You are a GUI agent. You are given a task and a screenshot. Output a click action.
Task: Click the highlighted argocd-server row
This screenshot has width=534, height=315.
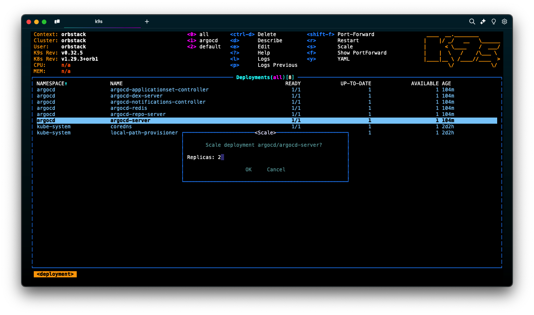click(267, 120)
